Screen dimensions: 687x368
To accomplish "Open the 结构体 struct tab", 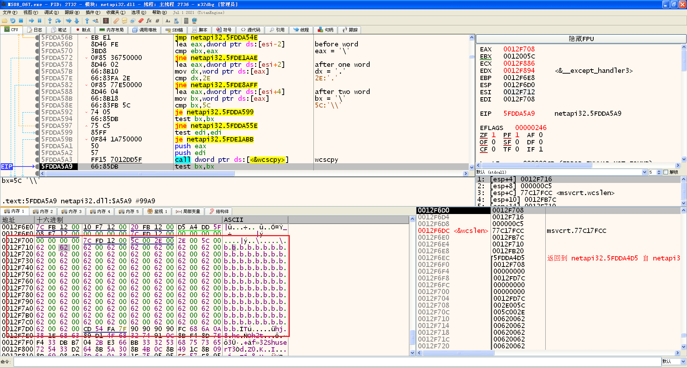I will coord(219,212).
